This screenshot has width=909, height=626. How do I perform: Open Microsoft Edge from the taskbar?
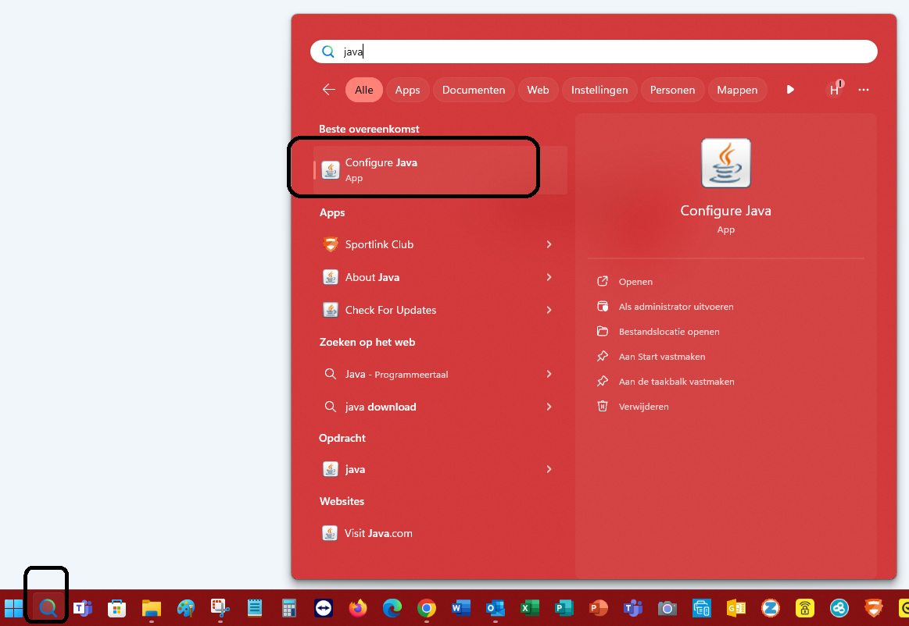pyautogui.click(x=392, y=608)
